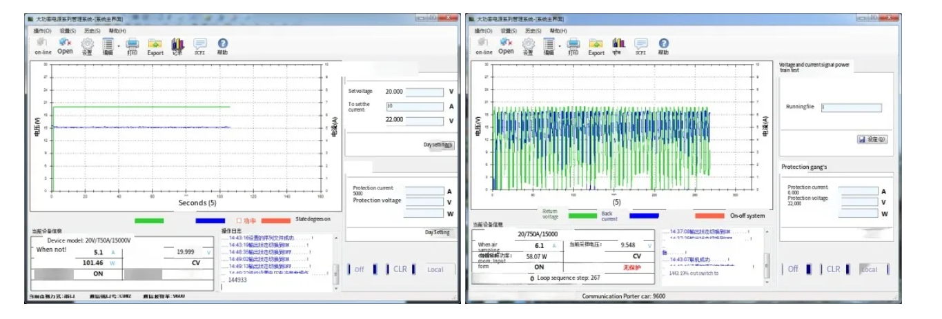Expand the edit list dropdown arrow in left window
Screen dimensions: 942x319
tap(119, 46)
